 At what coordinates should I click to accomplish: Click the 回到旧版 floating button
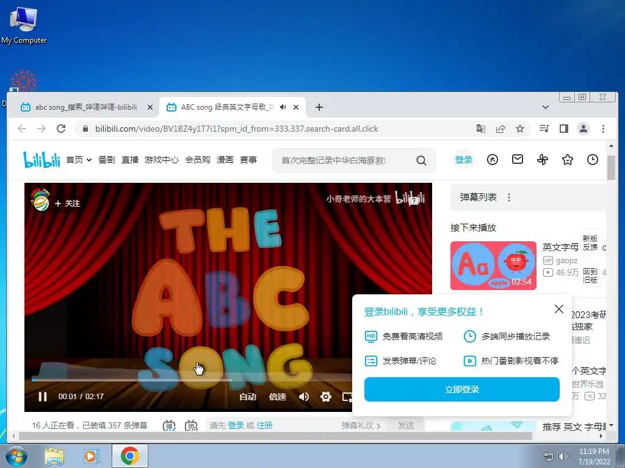click(x=590, y=275)
